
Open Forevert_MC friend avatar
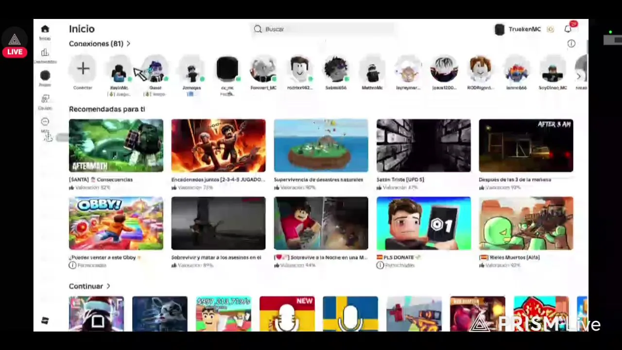(x=263, y=69)
